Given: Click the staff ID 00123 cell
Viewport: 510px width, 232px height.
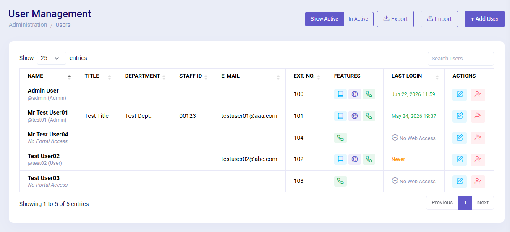Looking at the screenshot, I should tap(192, 116).
